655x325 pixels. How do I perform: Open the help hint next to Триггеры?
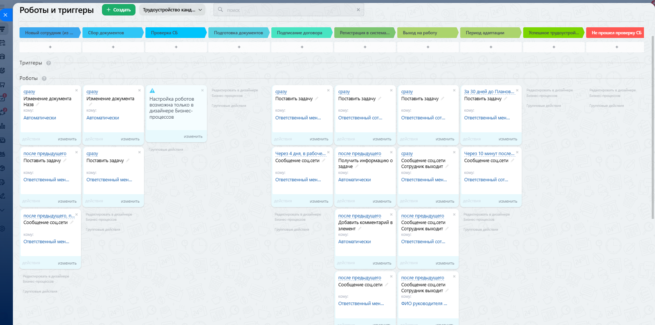tap(49, 63)
